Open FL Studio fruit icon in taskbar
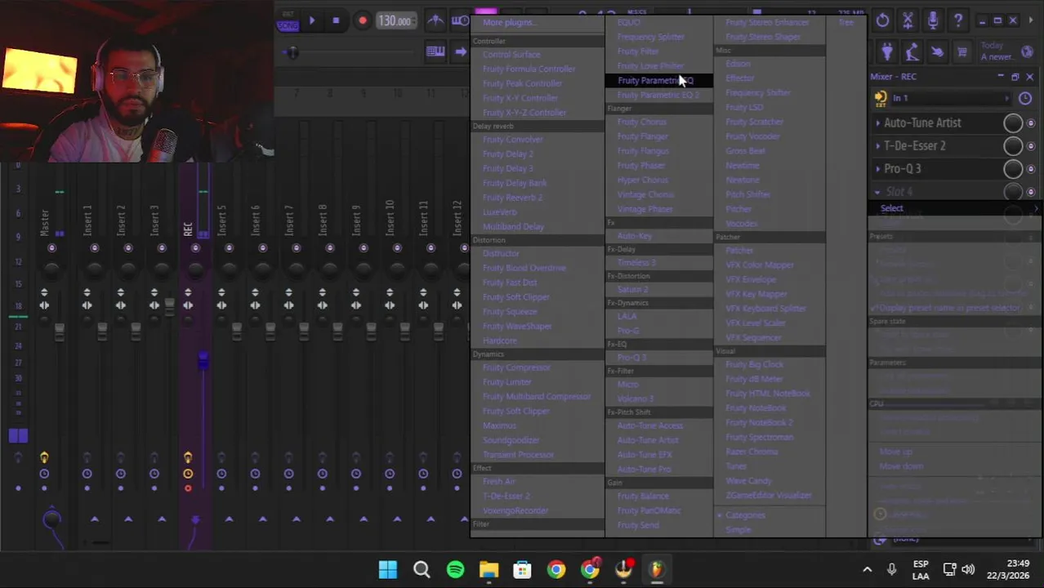The height and width of the screenshot is (588, 1044). [656, 569]
